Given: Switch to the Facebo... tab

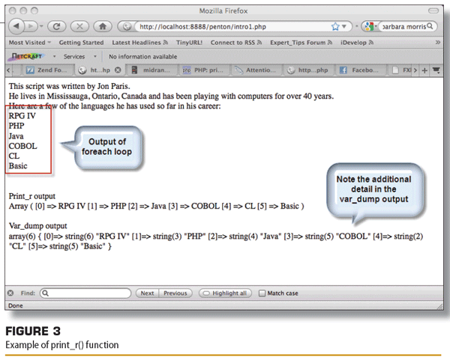Looking at the screenshot, I should tap(359, 70).
